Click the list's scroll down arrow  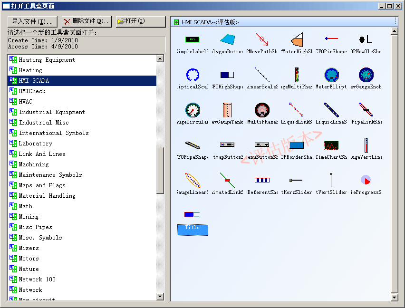tap(160, 297)
